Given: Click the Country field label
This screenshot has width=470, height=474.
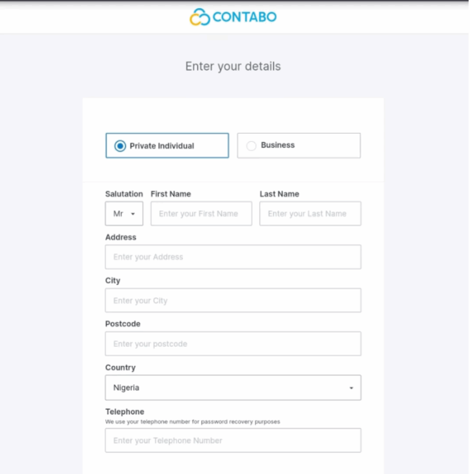Looking at the screenshot, I should (x=120, y=368).
